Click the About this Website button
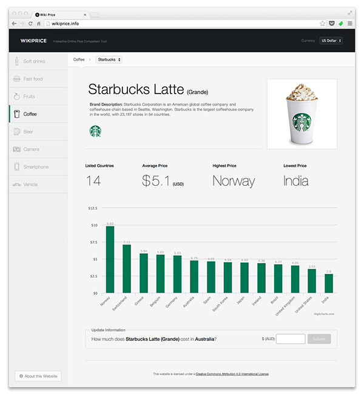This screenshot has height=396, width=364. pyautogui.click(x=38, y=376)
